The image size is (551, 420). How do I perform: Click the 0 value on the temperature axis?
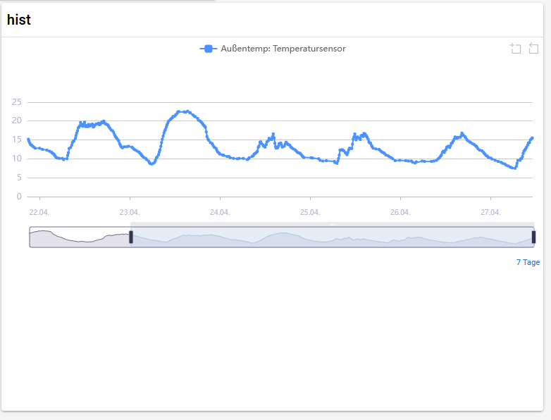point(20,197)
